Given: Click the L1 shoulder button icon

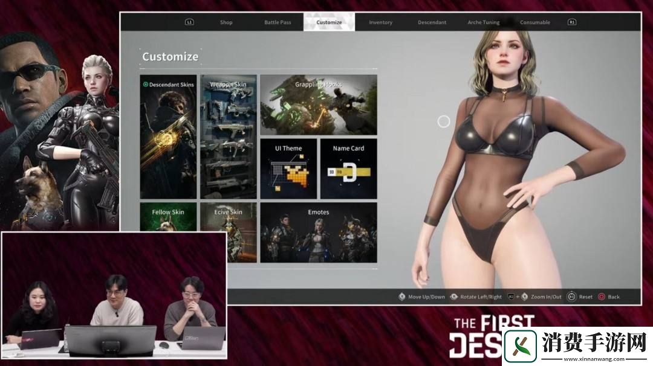Looking at the screenshot, I should point(189,22).
